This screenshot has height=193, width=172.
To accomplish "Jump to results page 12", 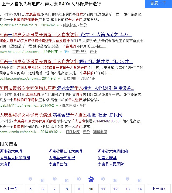I will coord(115,189).
